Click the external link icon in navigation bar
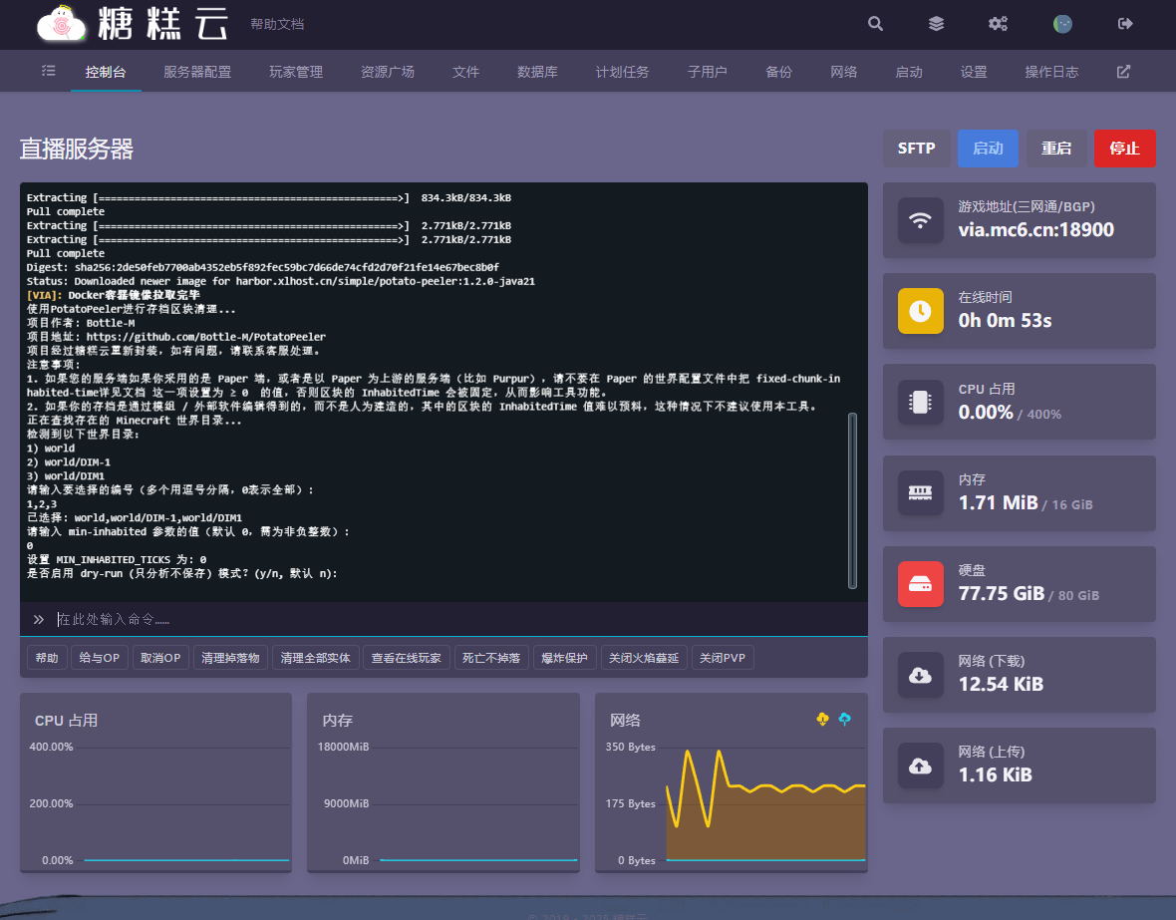This screenshot has width=1176, height=920. (1123, 72)
